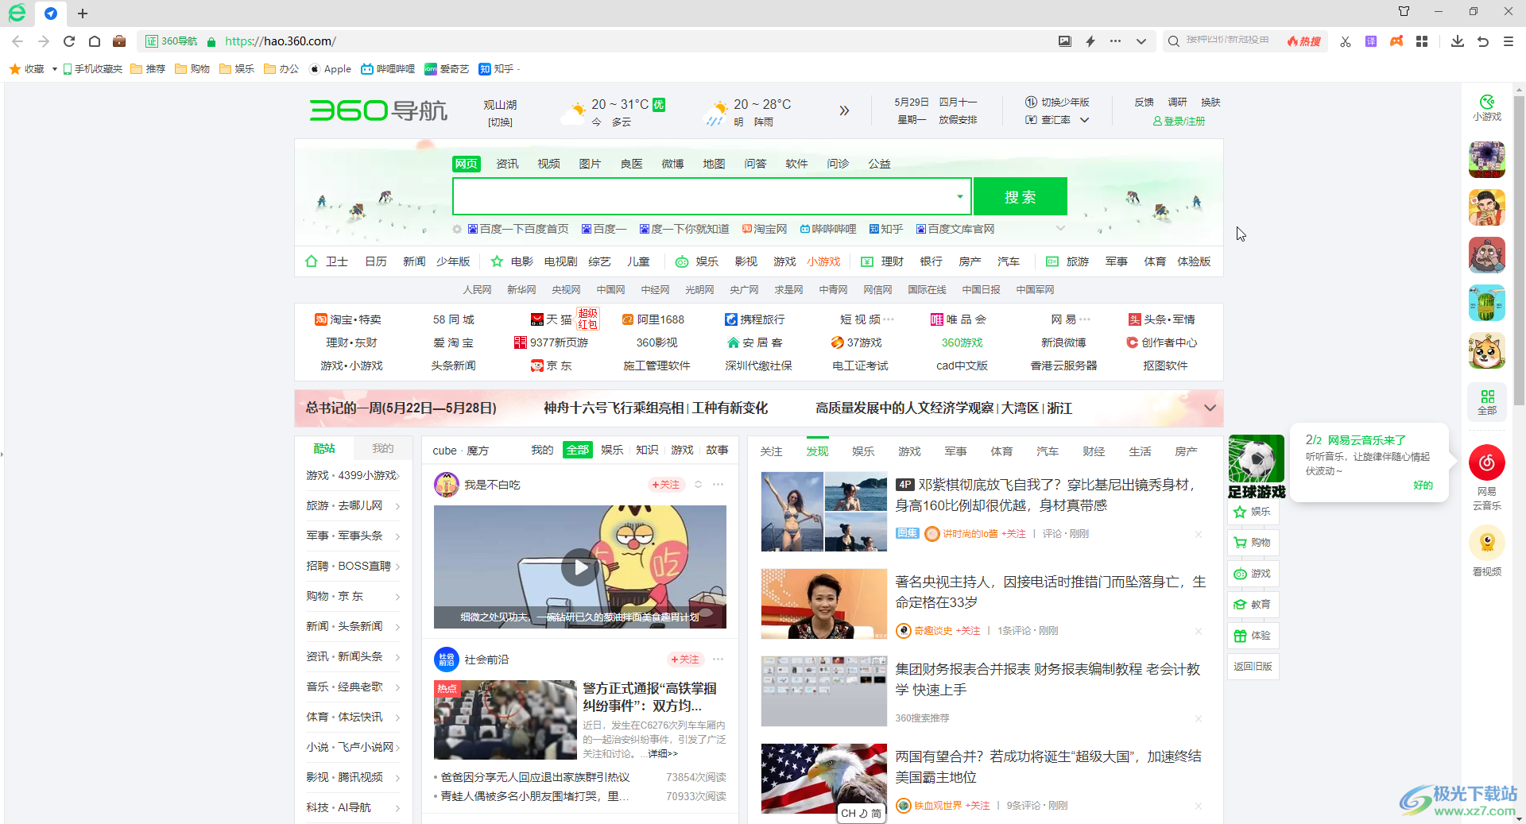Reload the page with refresh icon
This screenshot has height=824, width=1526.
tap(69, 41)
